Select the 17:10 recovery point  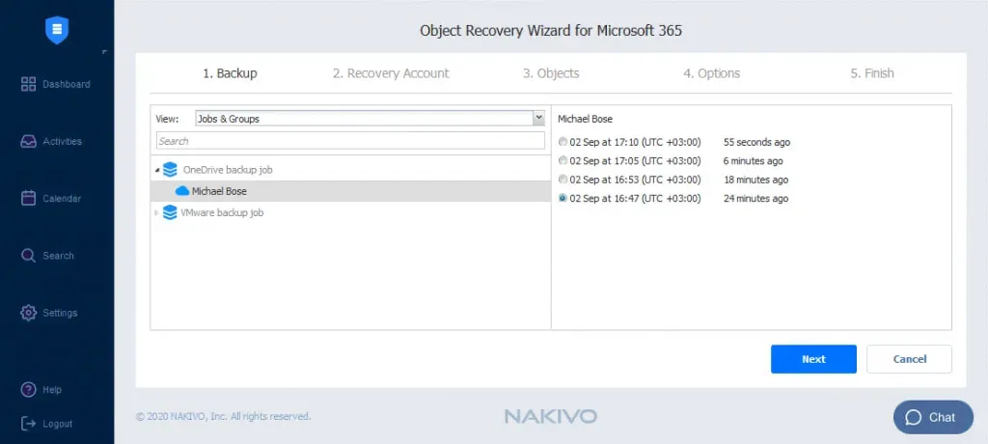pyautogui.click(x=563, y=143)
